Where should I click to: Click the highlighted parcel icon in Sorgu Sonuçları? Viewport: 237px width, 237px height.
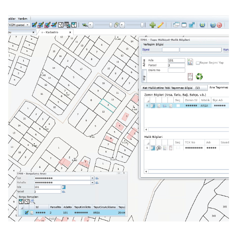[21, 201]
